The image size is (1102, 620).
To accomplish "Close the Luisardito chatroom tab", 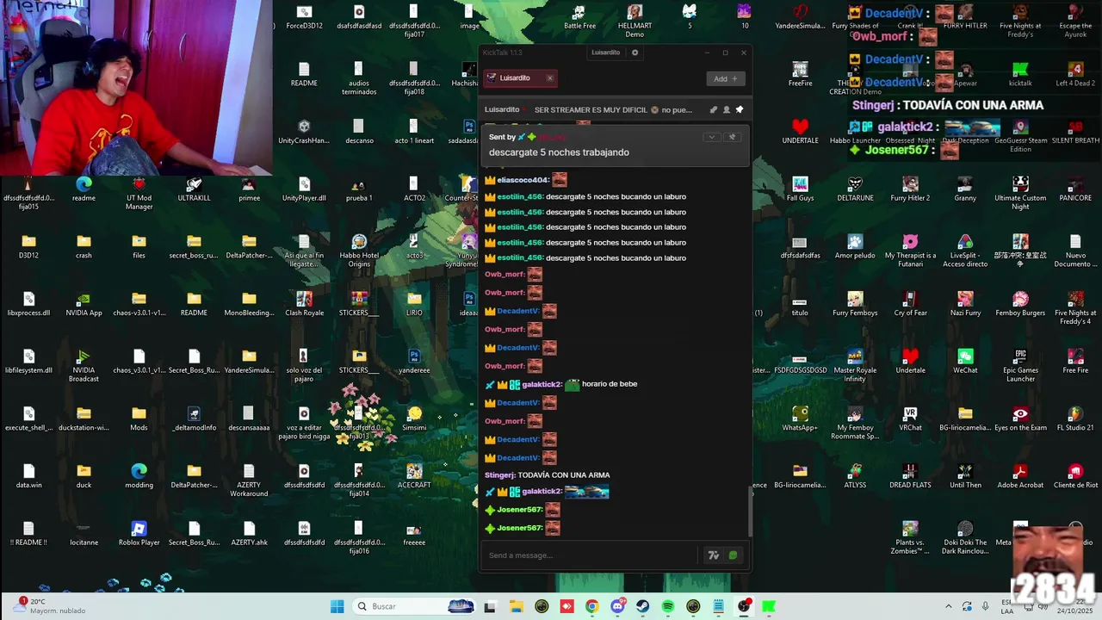I will point(550,78).
